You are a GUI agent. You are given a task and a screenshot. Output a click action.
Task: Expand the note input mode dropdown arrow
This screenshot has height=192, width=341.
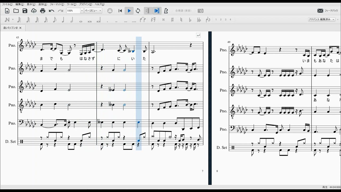pyautogui.click(x=13, y=20)
